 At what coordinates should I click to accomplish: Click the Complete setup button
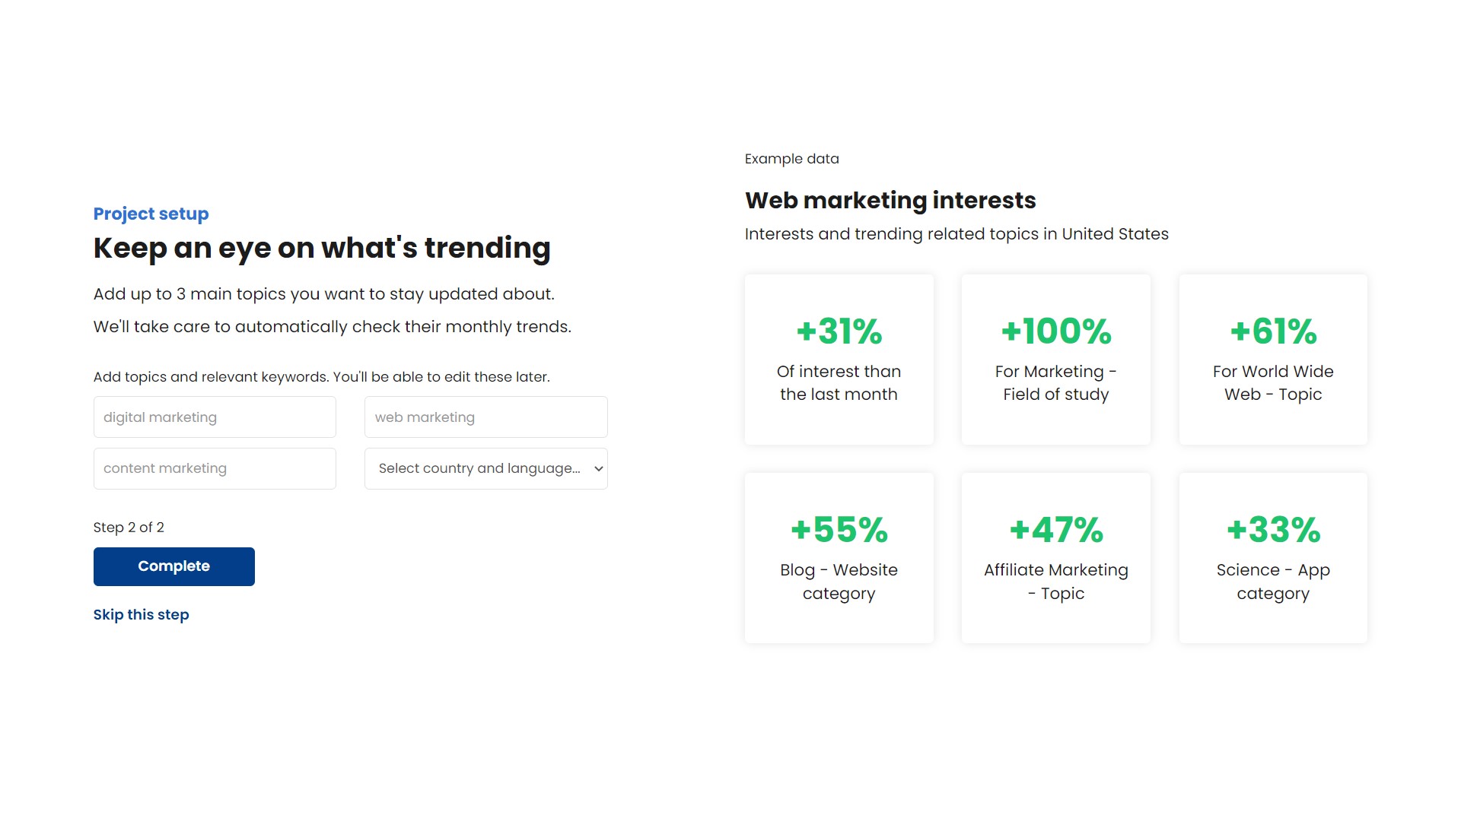(173, 566)
